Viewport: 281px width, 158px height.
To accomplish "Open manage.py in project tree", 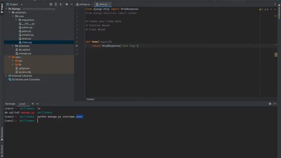I will (25, 54).
